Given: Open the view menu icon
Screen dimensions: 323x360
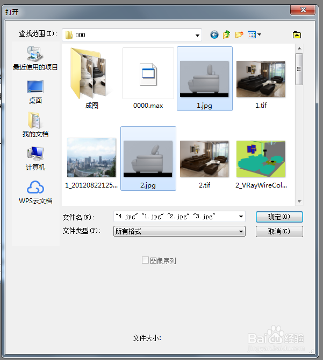Looking at the screenshot, I should pos(252,34).
